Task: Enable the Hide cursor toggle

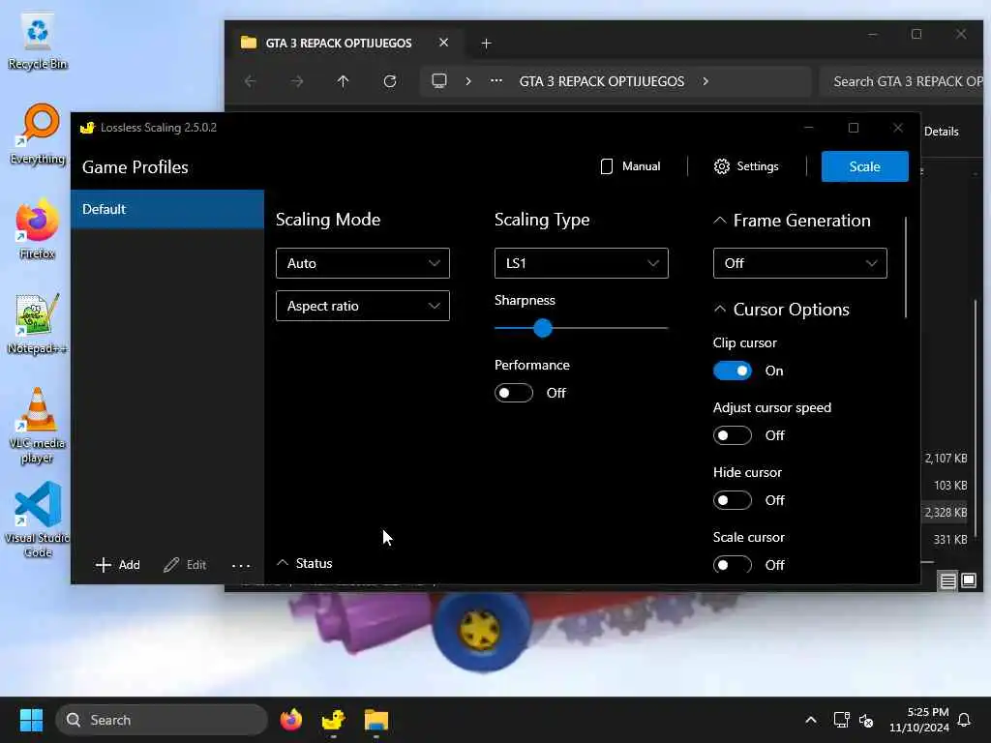Action: point(733,500)
